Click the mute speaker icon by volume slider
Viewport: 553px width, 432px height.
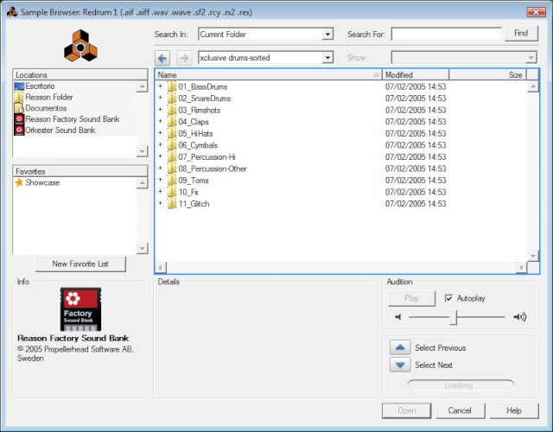click(398, 317)
